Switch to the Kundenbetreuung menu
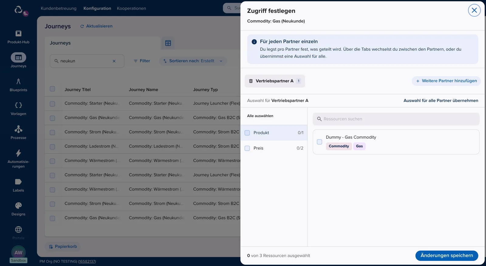 tap(59, 9)
